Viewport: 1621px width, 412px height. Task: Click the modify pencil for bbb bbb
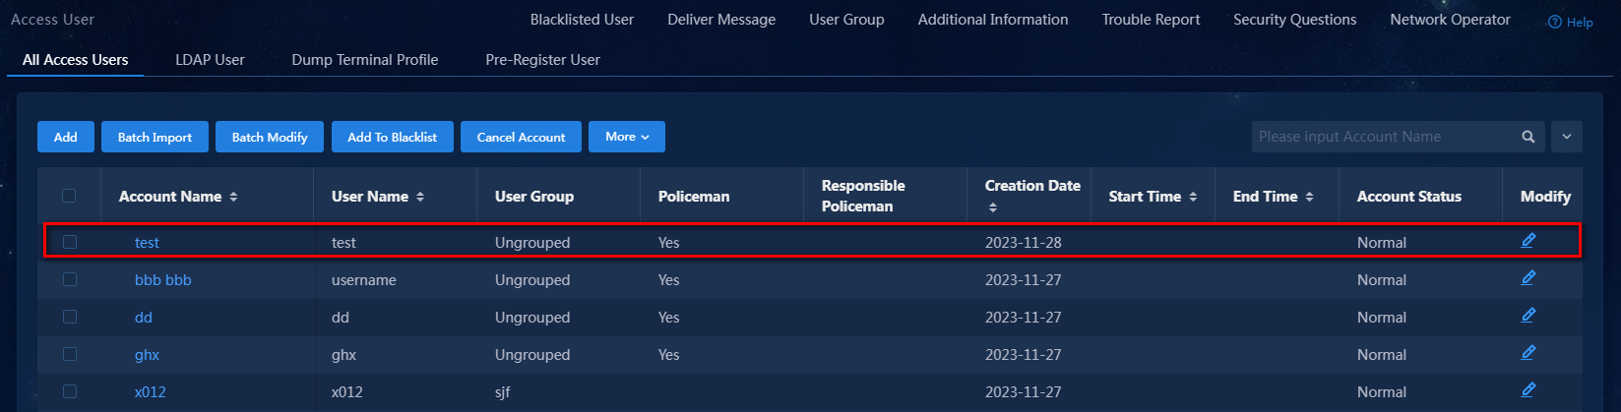click(1527, 277)
